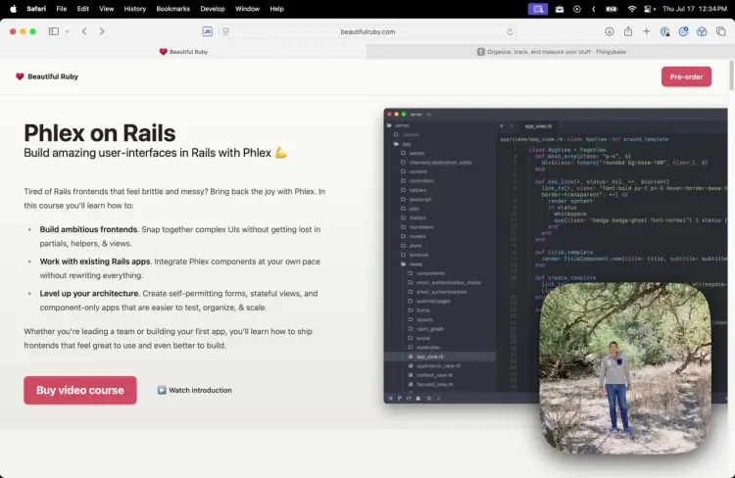735x478 pixels.
Task: Click the "Work with existing Rails apps" text
Action: pyautogui.click(x=95, y=261)
